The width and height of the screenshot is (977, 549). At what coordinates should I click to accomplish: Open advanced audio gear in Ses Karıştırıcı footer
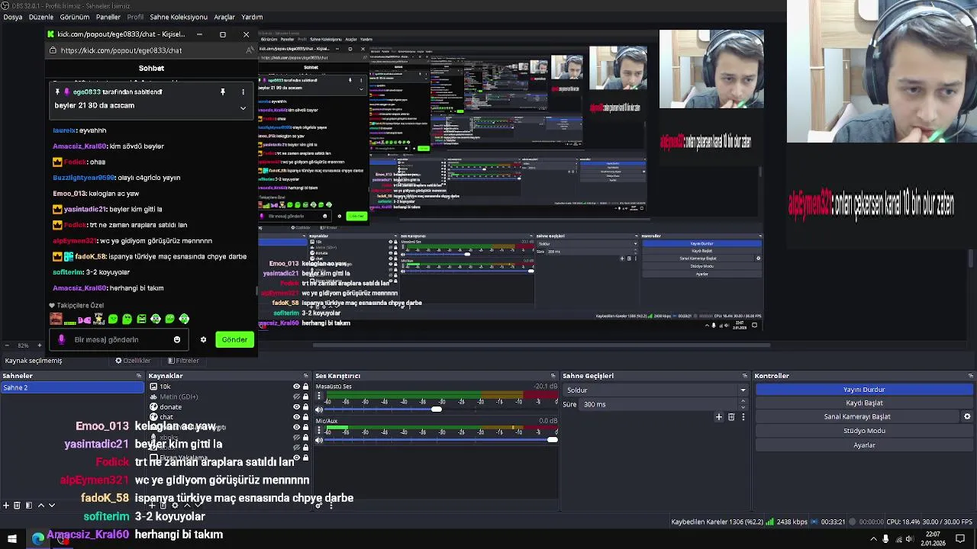point(319,505)
